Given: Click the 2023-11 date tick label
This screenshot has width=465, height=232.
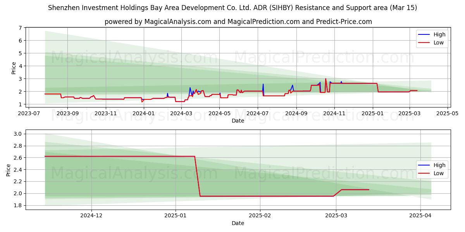Looking at the screenshot, I should 106,113.
